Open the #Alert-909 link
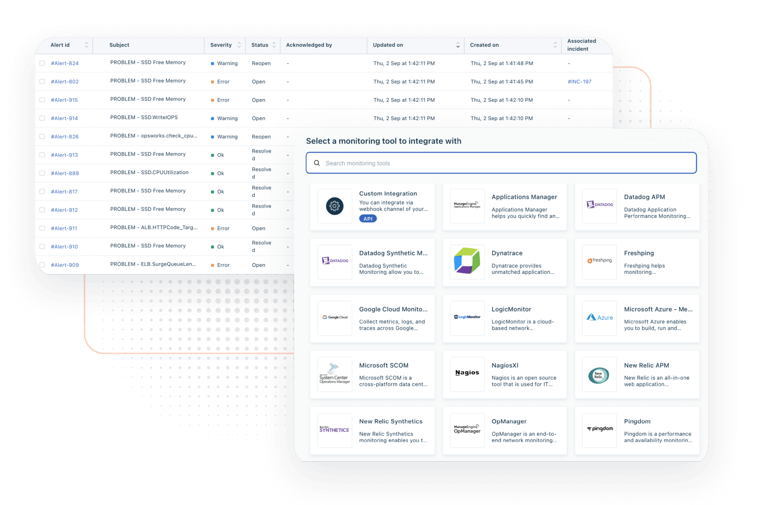The width and height of the screenshot is (770, 505). point(65,265)
